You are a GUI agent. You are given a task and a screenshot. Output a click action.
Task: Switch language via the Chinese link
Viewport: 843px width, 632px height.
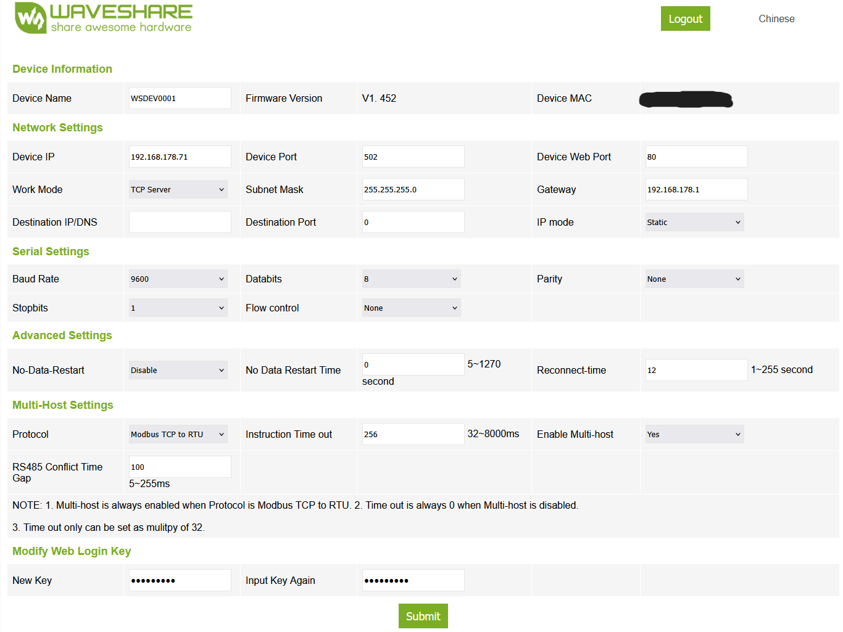[776, 19]
